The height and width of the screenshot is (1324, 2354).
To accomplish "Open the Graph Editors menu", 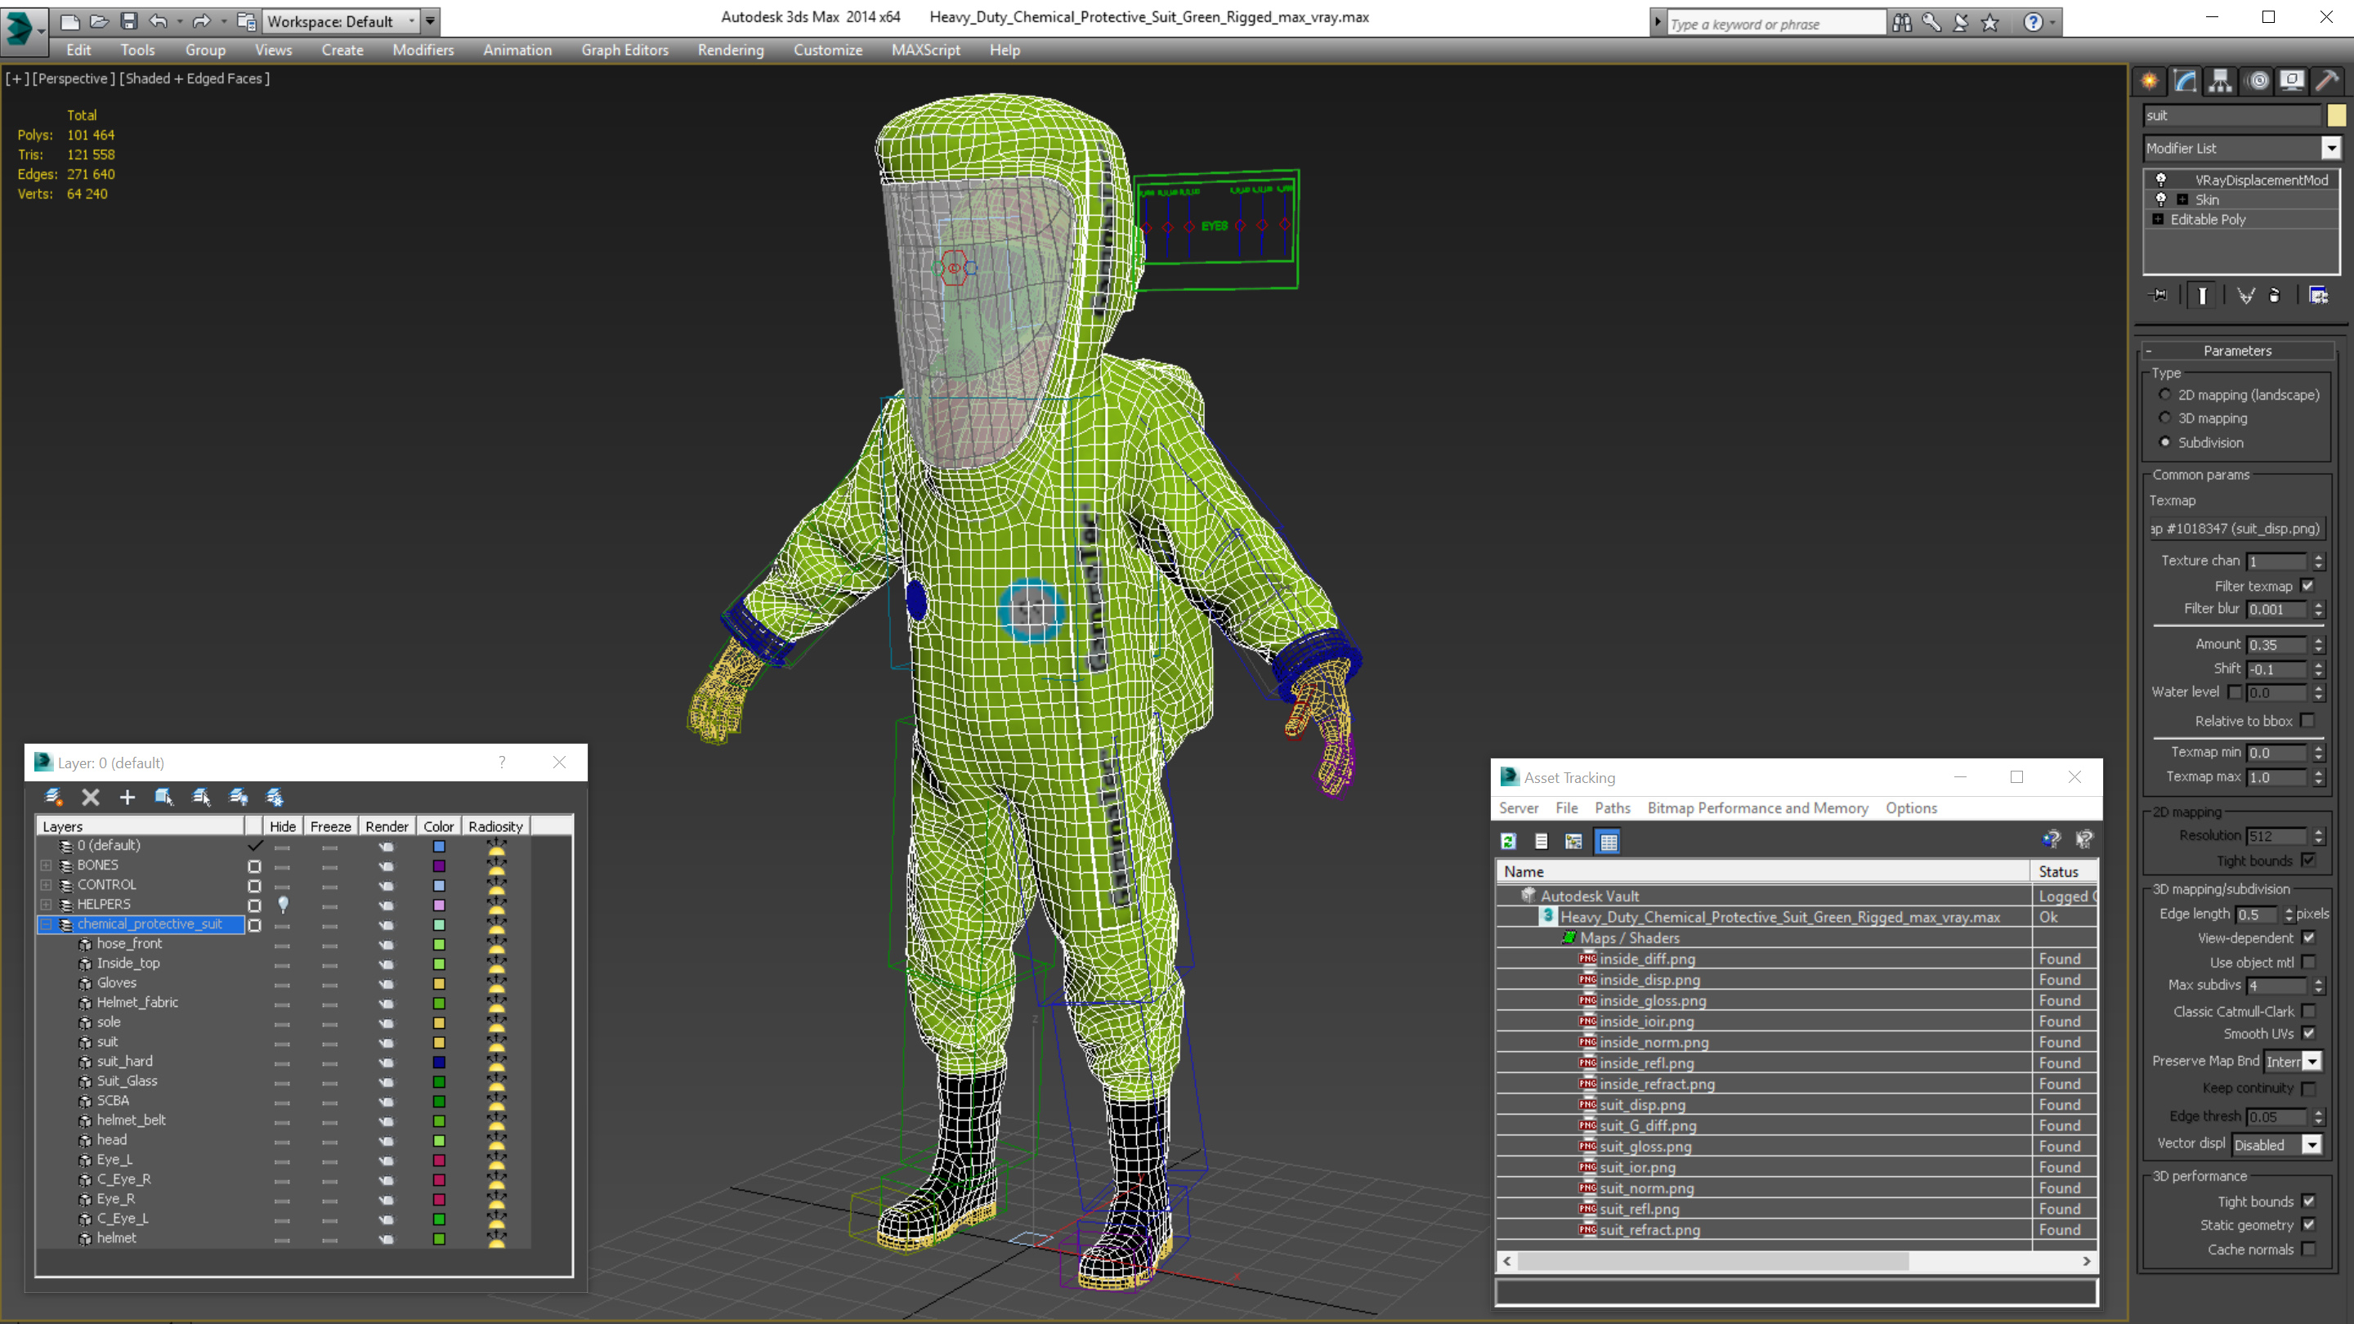I will [x=625, y=50].
